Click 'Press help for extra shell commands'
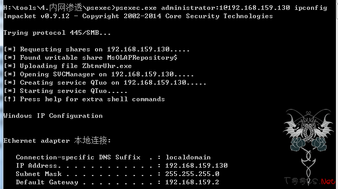The width and height of the screenshot is (338, 189). (x=92, y=99)
